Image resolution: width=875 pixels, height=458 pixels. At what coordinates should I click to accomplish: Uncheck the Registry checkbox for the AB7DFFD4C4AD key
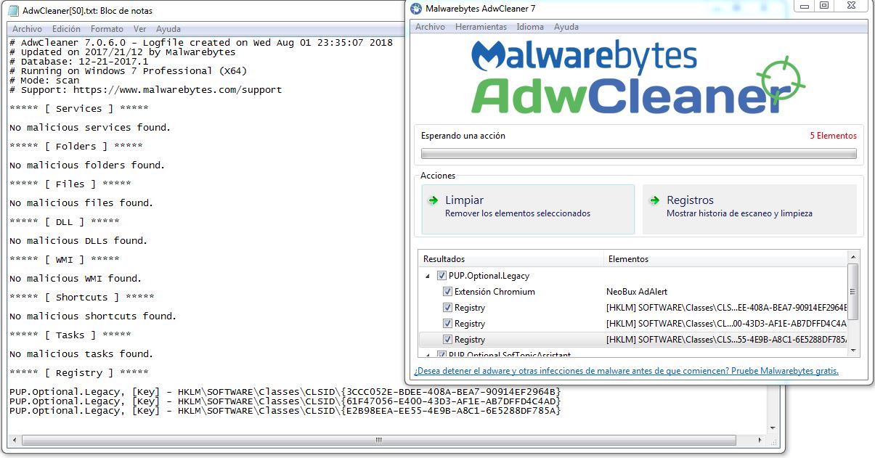click(x=447, y=324)
